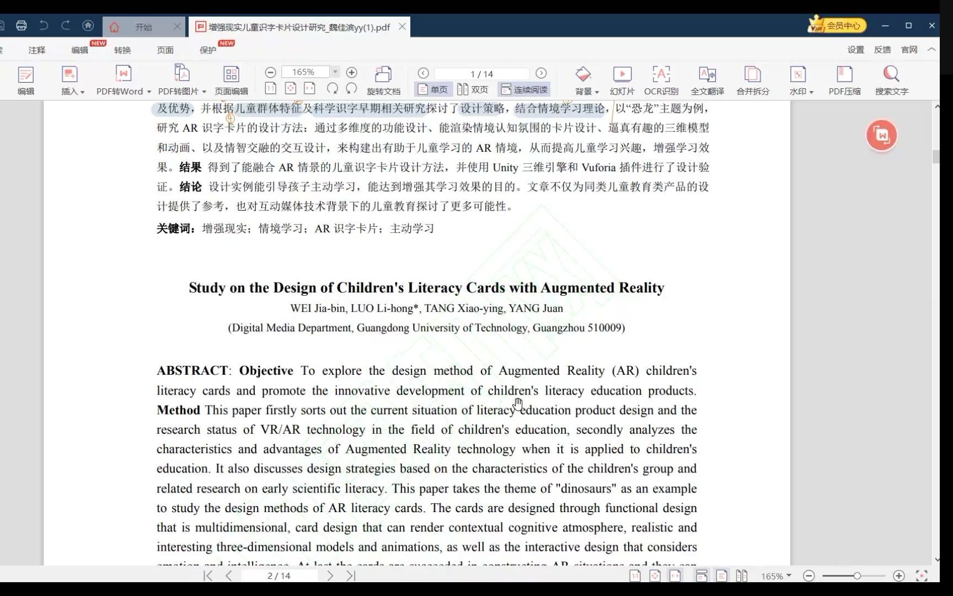Toggle 连续阅读 continuous reading mode
The height and width of the screenshot is (596, 953).
pyautogui.click(x=524, y=89)
